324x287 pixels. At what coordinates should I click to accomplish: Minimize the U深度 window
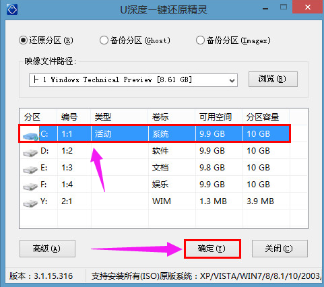pos(265,9)
